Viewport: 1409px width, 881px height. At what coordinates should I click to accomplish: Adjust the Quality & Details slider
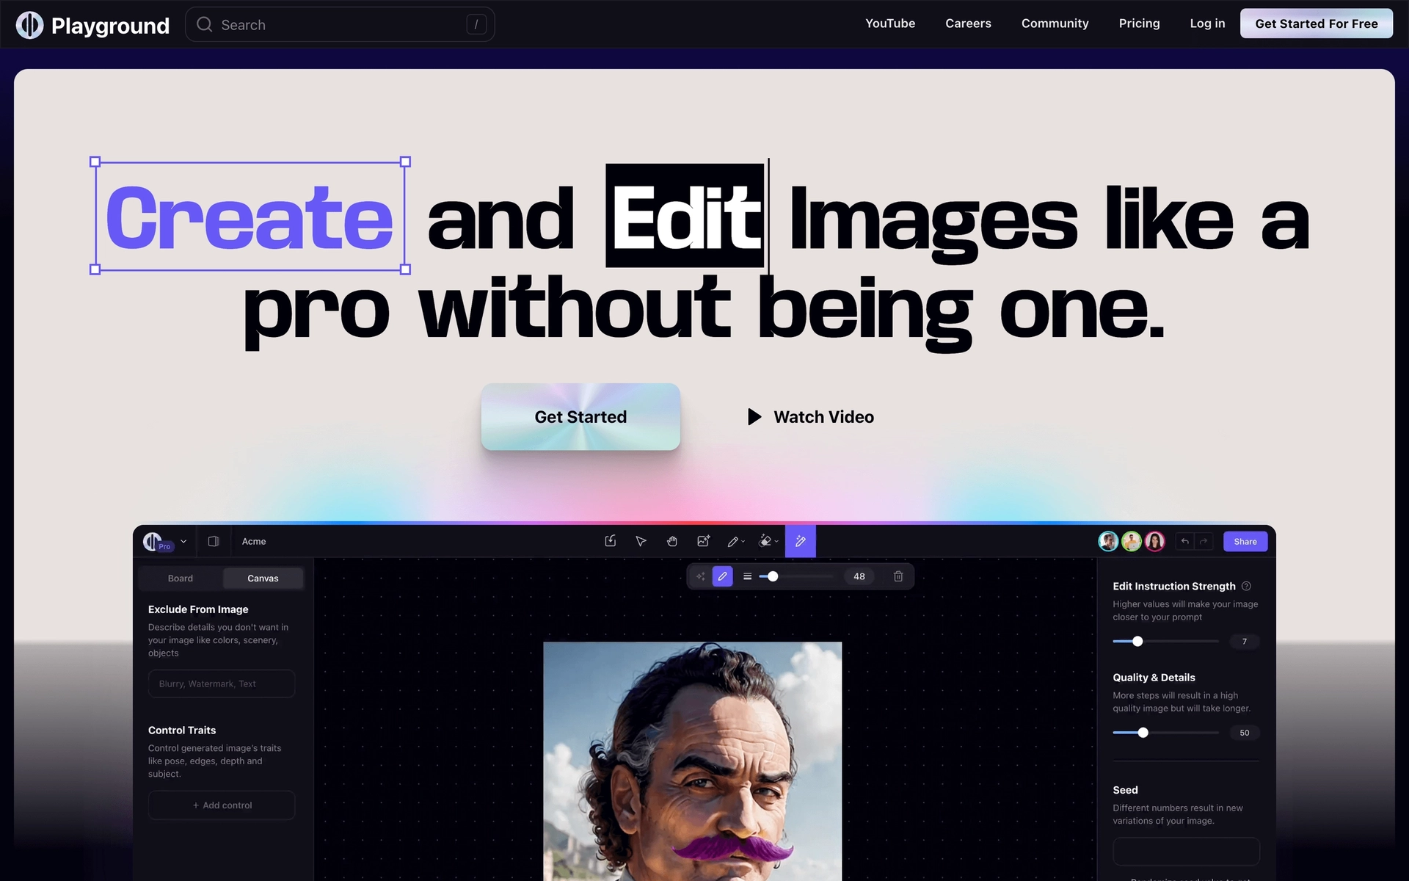coord(1143,733)
